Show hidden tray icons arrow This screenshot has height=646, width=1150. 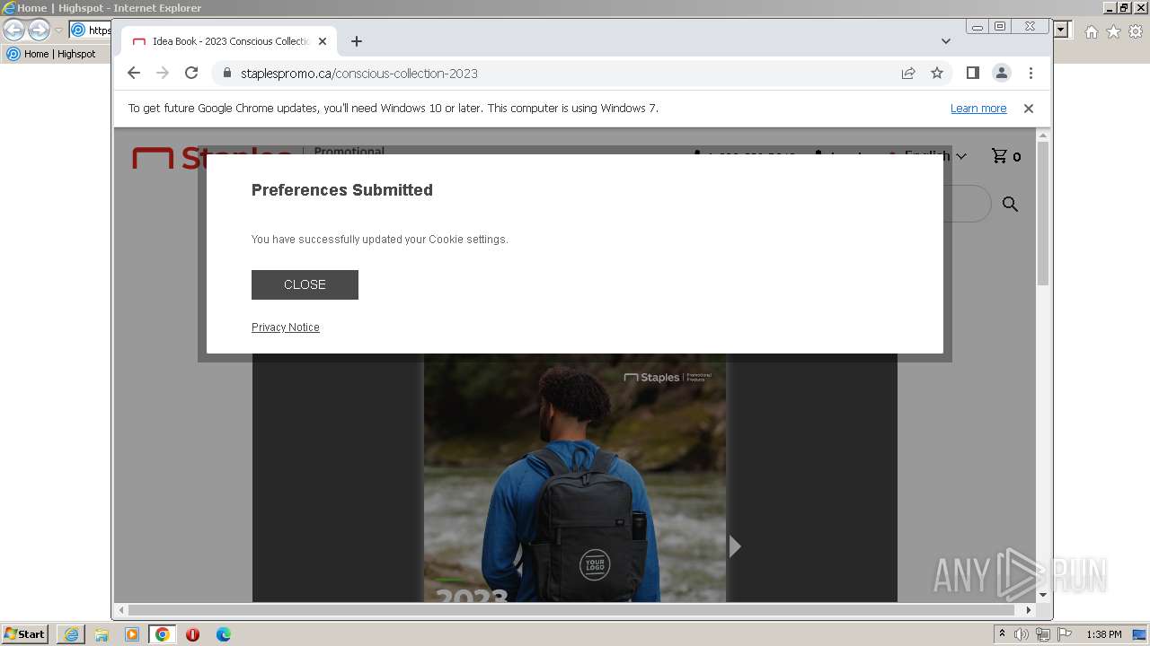[x=1002, y=634]
